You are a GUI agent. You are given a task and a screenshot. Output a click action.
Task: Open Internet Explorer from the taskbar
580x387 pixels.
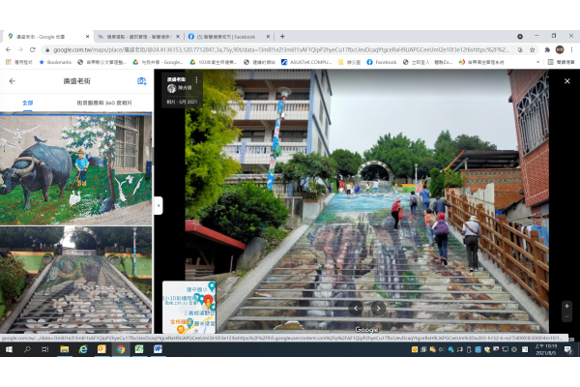(83, 349)
